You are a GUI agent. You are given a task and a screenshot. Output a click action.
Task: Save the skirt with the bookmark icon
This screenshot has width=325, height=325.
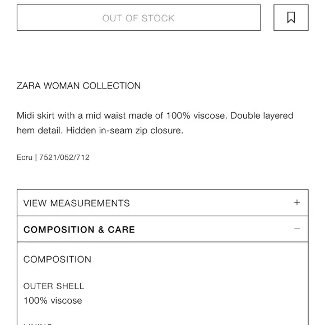click(x=291, y=17)
